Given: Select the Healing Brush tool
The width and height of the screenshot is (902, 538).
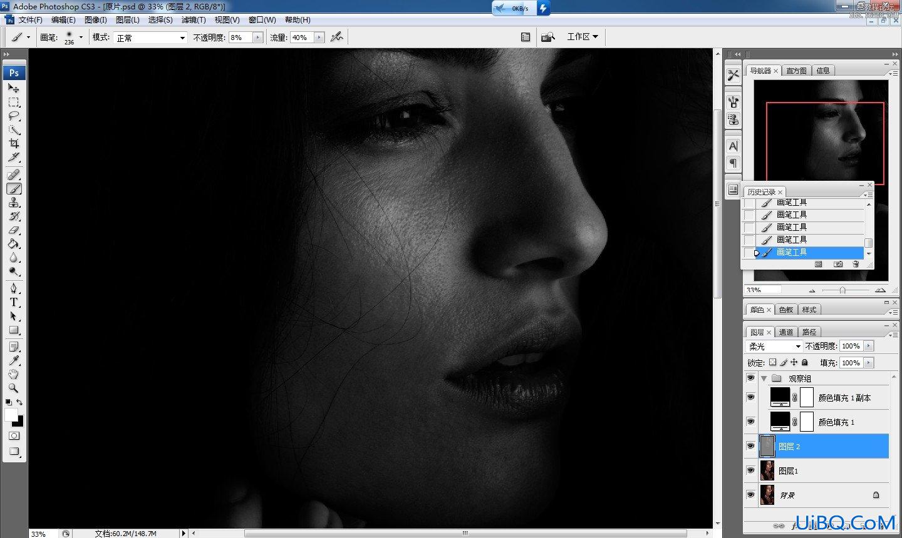Looking at the screenshot, I should click(14, 175).
